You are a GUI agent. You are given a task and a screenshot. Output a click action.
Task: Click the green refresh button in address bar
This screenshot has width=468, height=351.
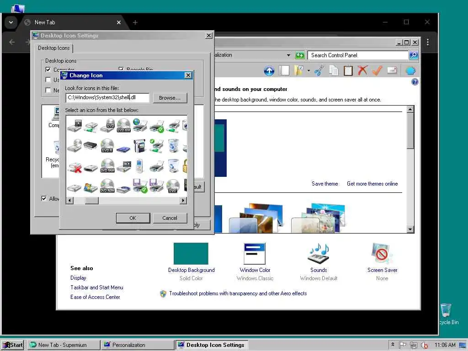click(300, 55)
